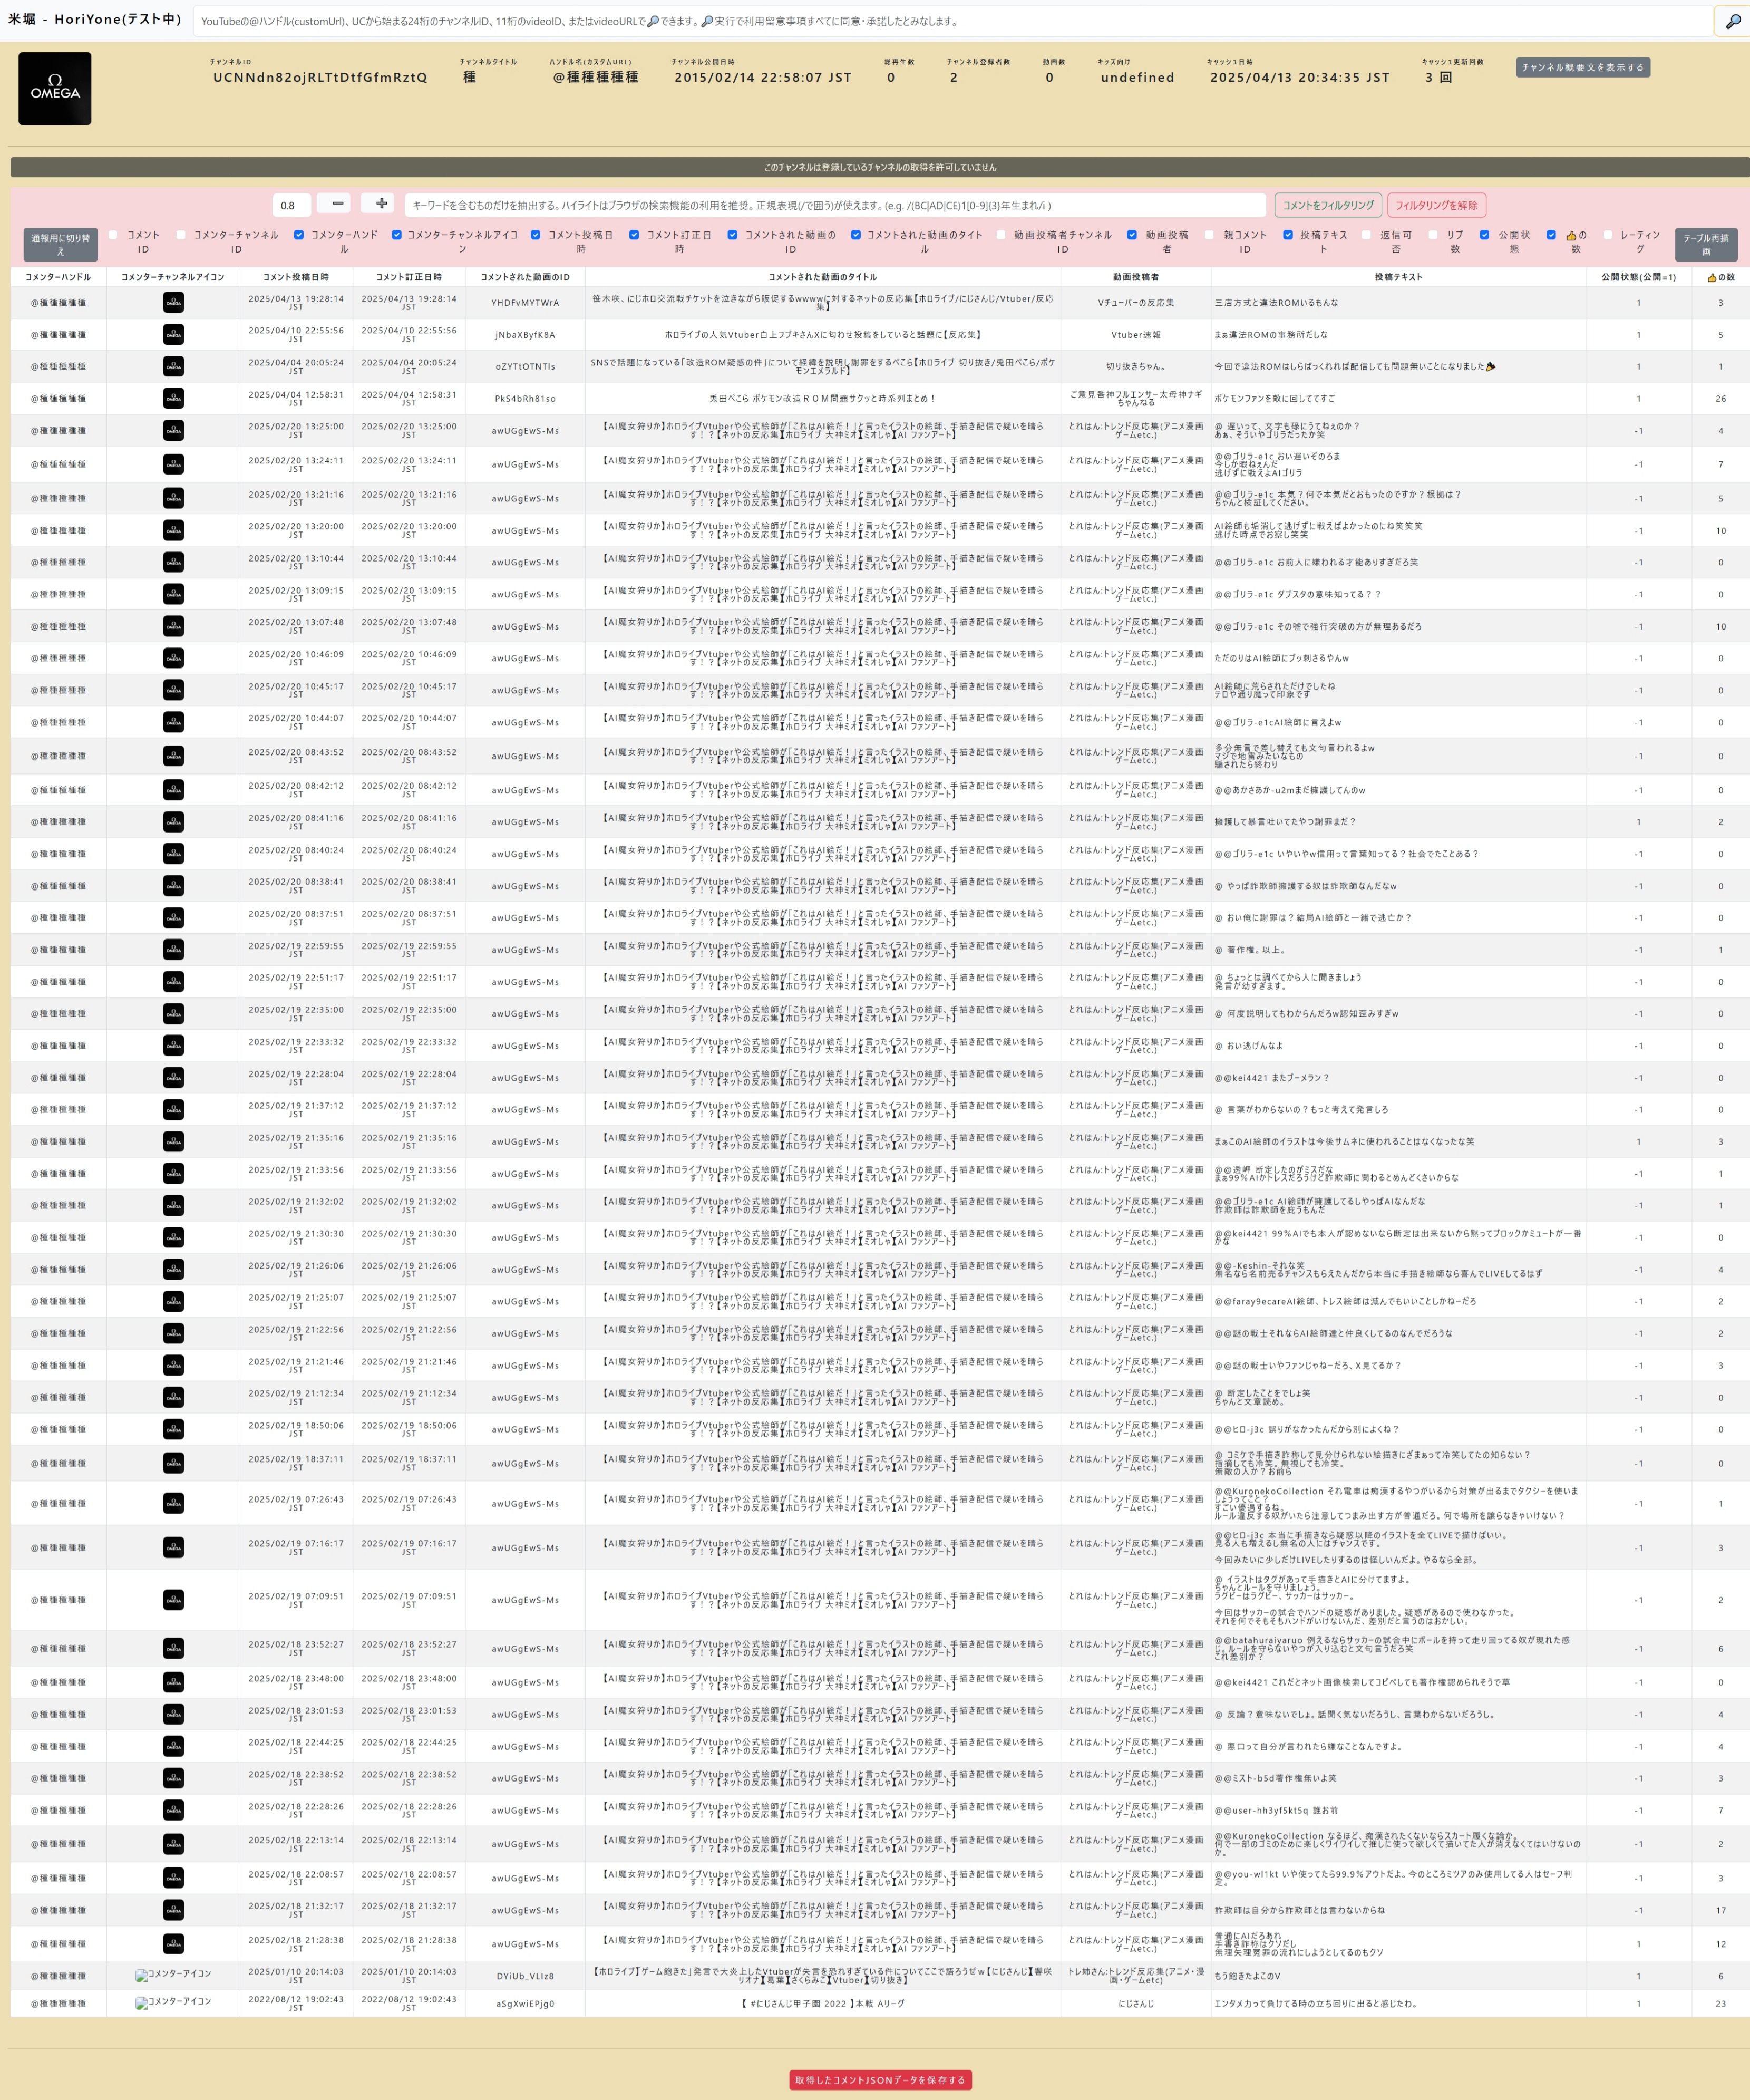The width and height of the screenshot is (1750, 2100).
Task: Click the コメント訂正日時 column header
Action: (x=409, y=277)
